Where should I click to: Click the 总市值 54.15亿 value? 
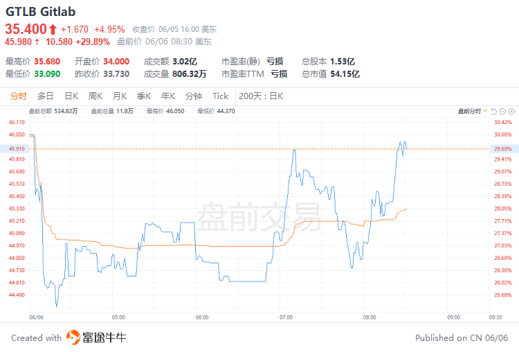pos(345,74)
